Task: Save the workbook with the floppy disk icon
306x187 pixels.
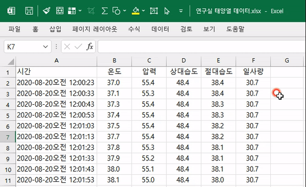Action: [x=29, y=11]
